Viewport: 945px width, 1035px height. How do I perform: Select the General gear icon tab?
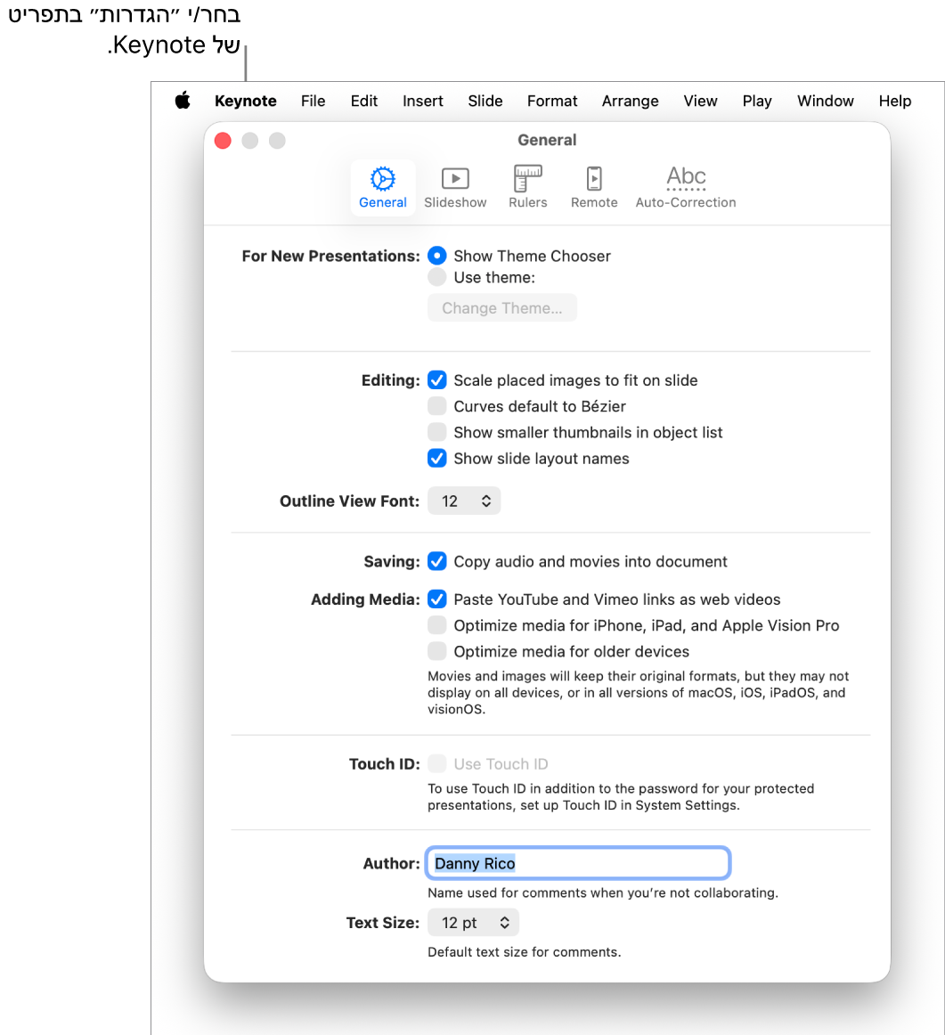tap(383, 187)
